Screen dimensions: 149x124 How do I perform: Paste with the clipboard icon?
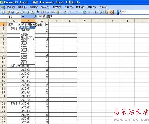point(58,12)
